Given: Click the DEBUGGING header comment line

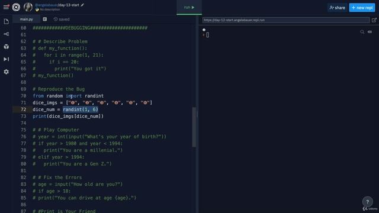Looking at the screenshot, I should tap(90, 28).
